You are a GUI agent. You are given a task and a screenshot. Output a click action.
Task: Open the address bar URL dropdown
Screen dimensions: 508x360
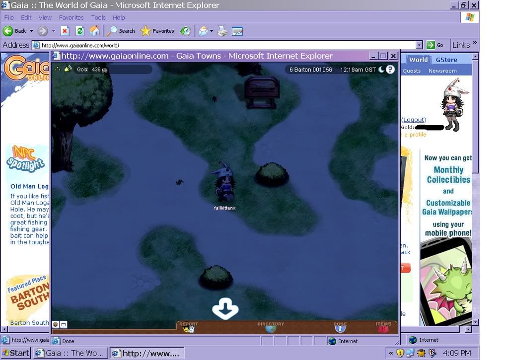point(419,45)
